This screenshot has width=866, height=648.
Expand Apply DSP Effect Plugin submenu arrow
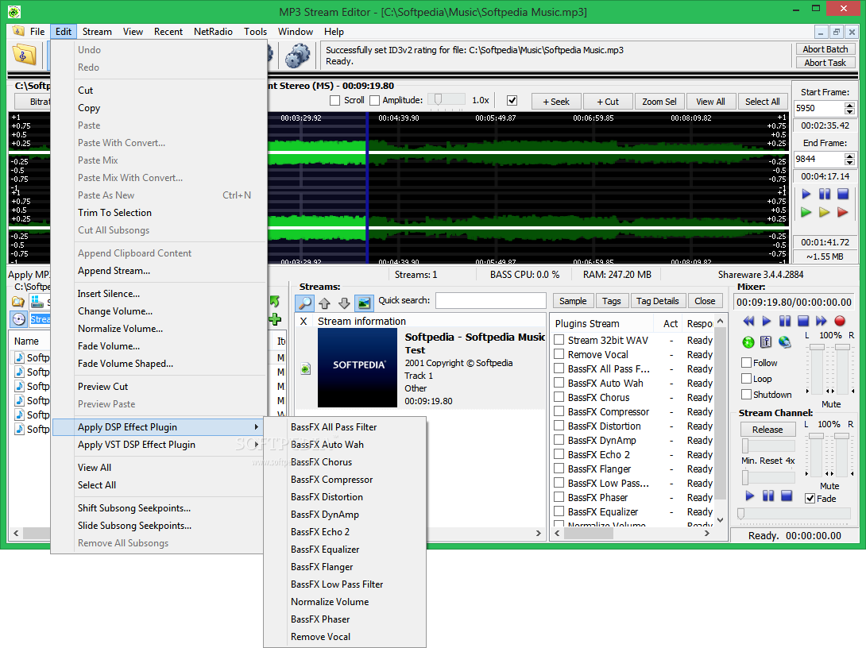[x=257, y=426]
